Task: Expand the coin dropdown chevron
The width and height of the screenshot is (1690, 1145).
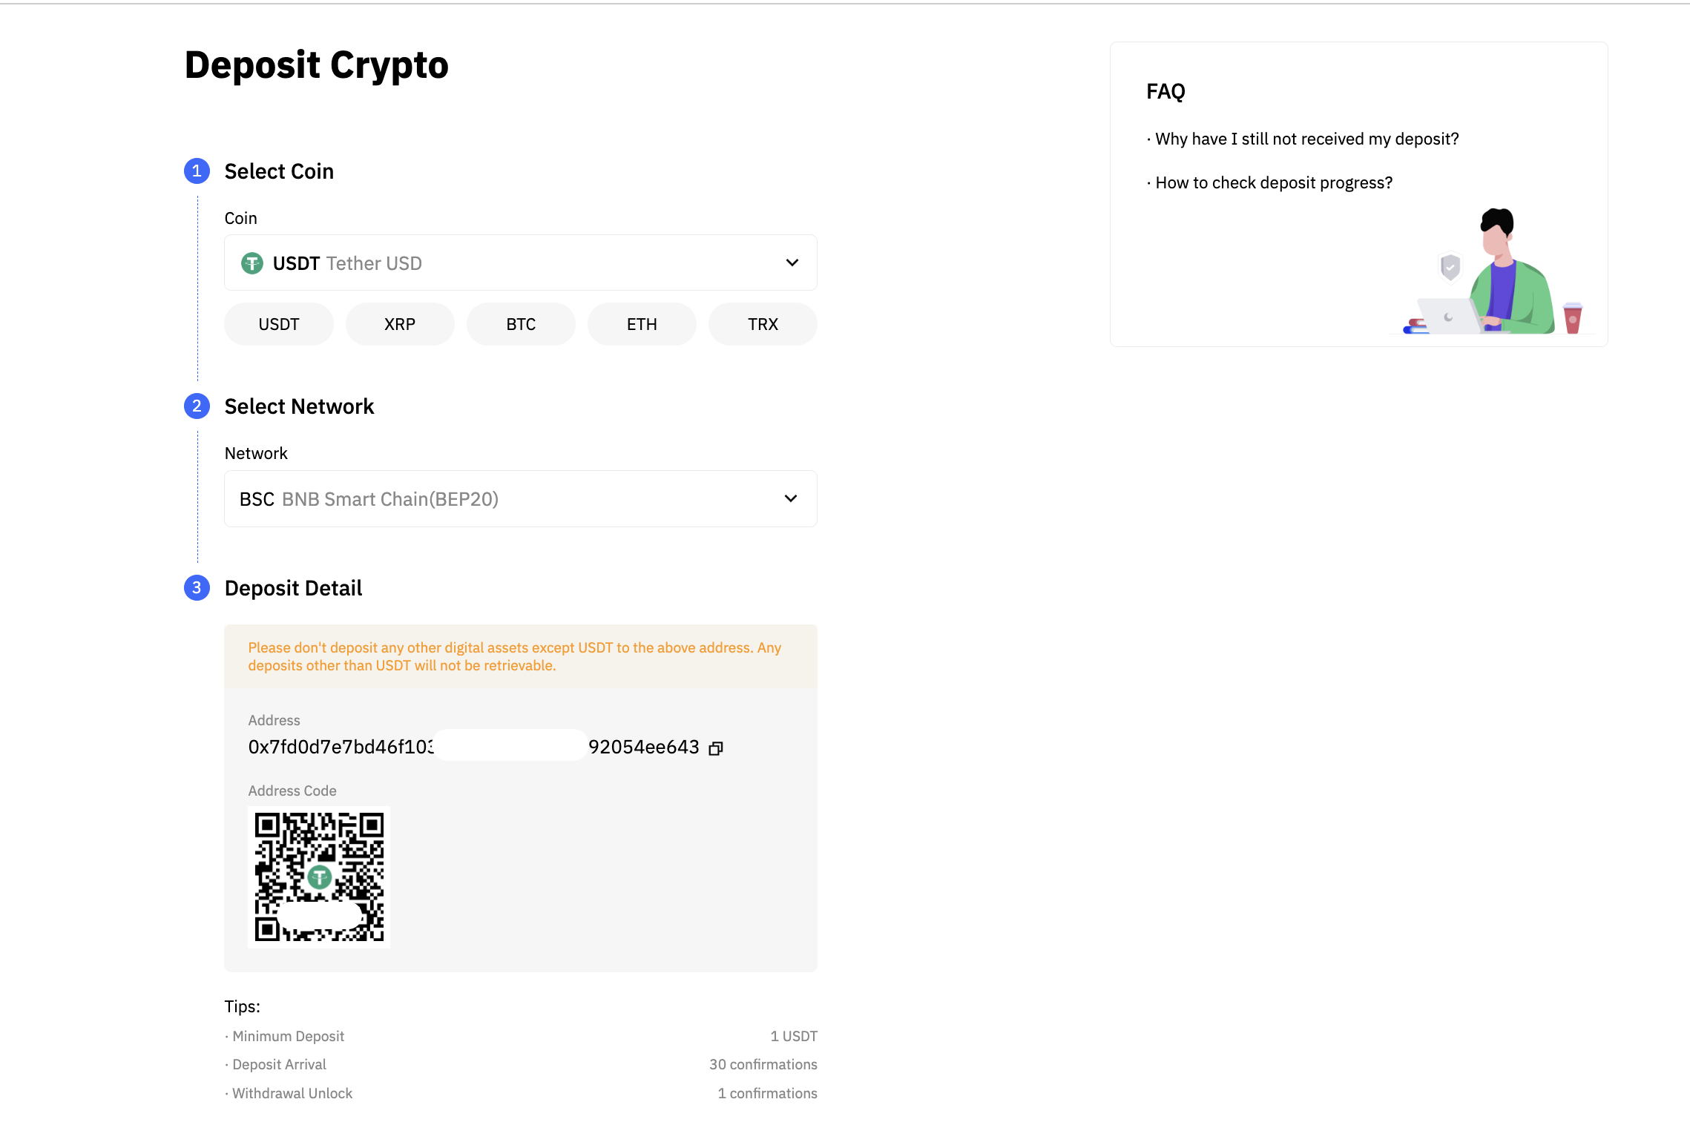Action: point(792,263)
